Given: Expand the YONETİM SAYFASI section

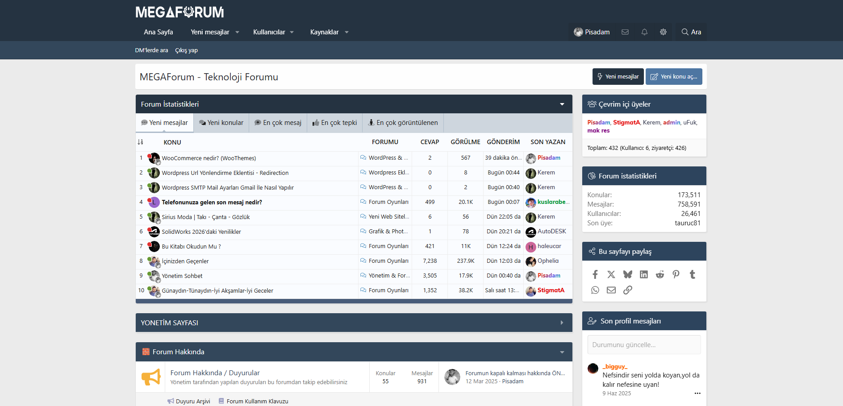Looking at the screenshot, I should (562, 323).
